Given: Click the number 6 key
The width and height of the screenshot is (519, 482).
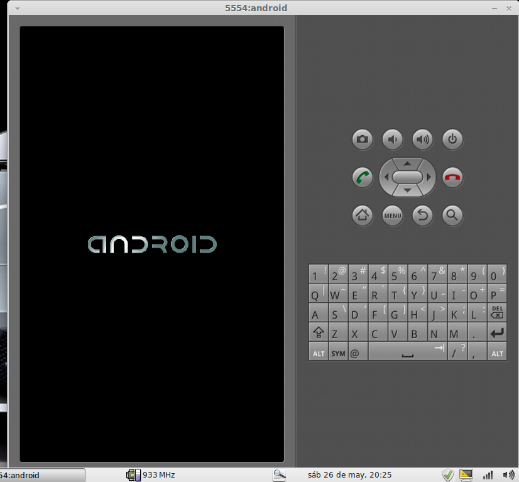Looking at the screenshot, I should pos(418,273).
